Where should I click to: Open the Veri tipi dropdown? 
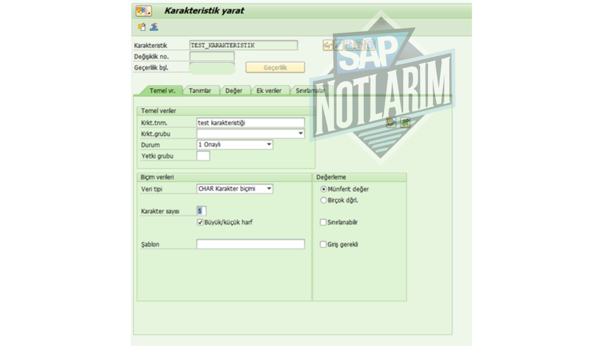point(269,189)
